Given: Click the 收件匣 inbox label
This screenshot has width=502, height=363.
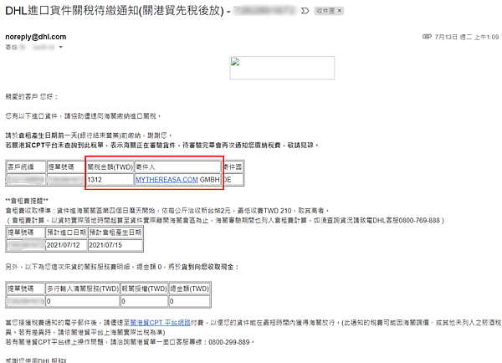Looking at the screenshot, I should [x=325, y=11].
